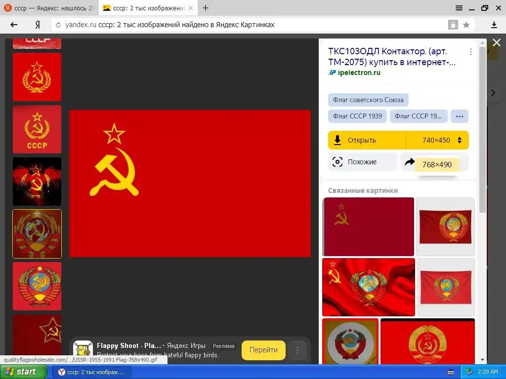Click the 'Связанные картинки' heading

tap(363, 190)
